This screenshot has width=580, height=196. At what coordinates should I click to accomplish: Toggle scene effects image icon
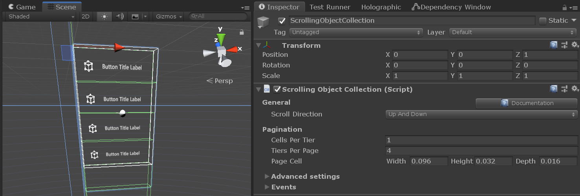coord(135,16)
